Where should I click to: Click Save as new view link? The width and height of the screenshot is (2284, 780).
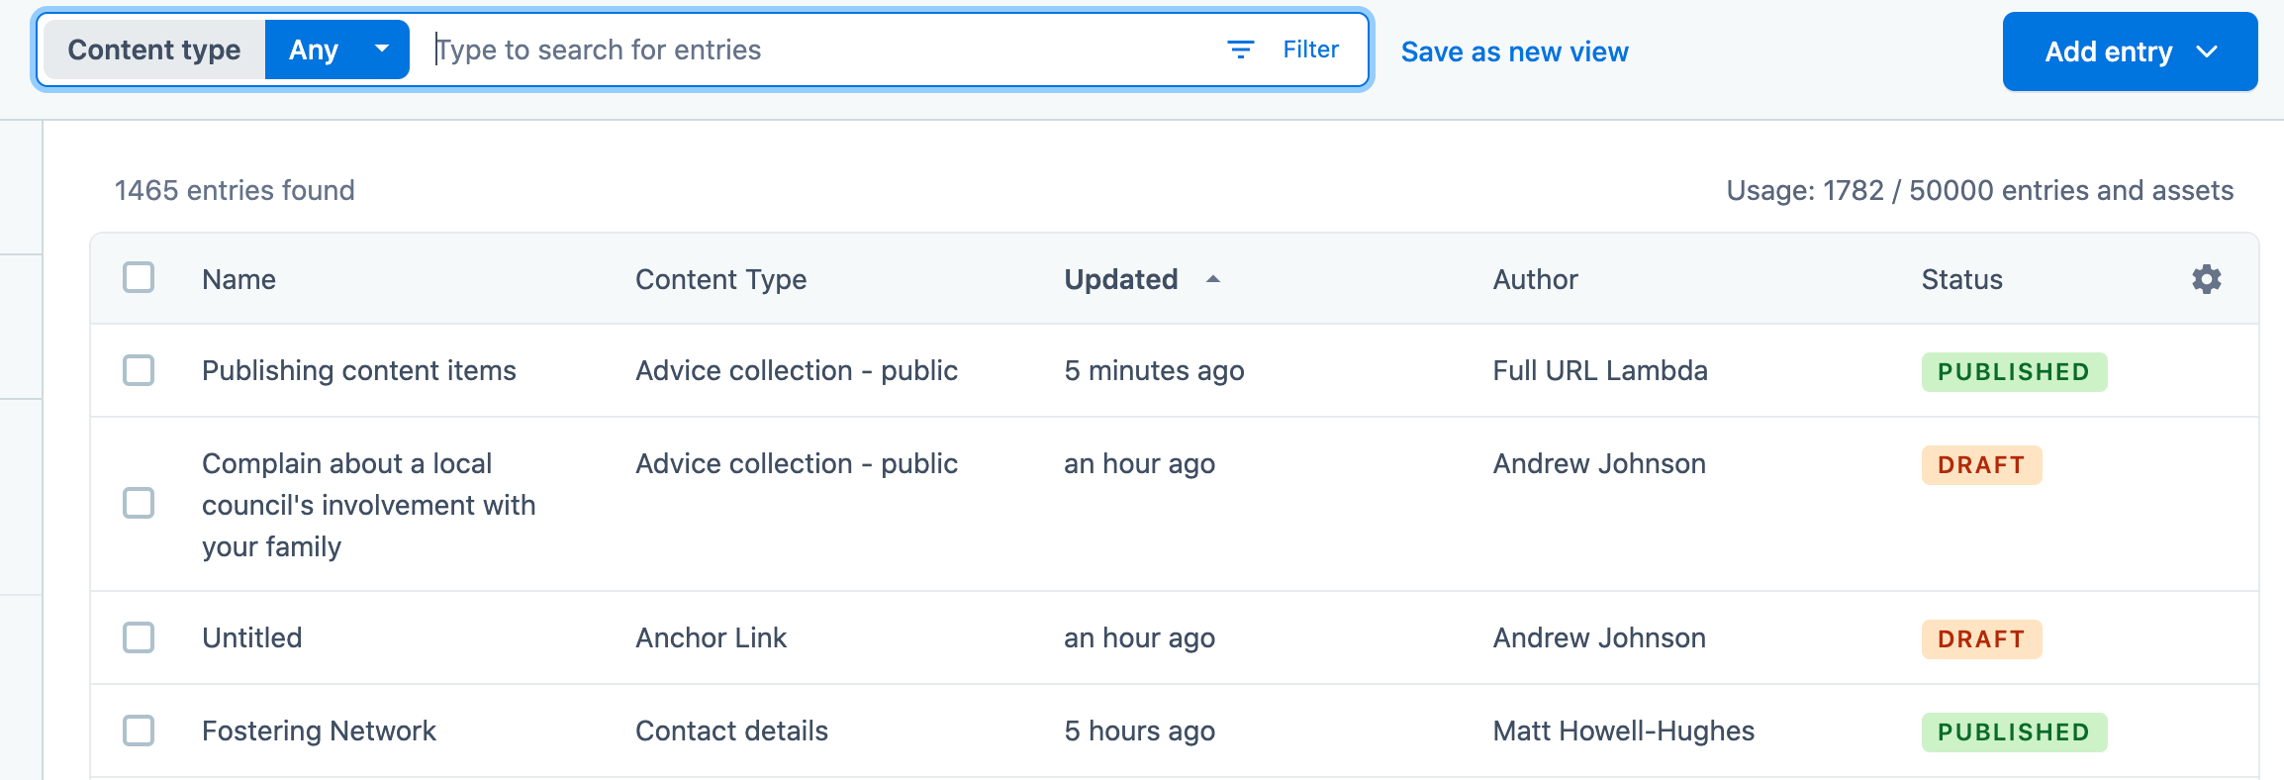pyautogui.click(x=1514, y=51)
